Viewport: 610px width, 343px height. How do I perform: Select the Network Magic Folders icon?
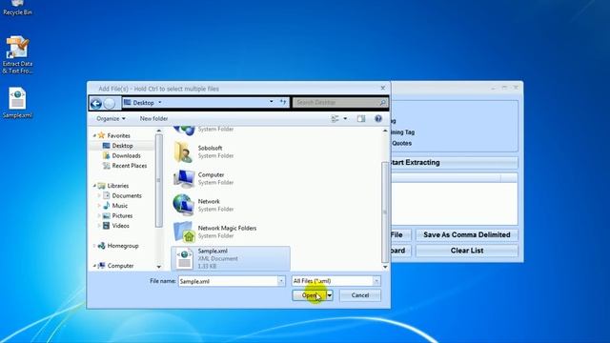[184, 232]
